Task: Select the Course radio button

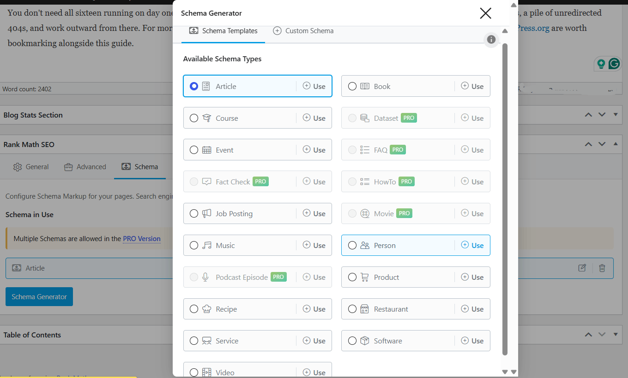Action: coord(194,118)
